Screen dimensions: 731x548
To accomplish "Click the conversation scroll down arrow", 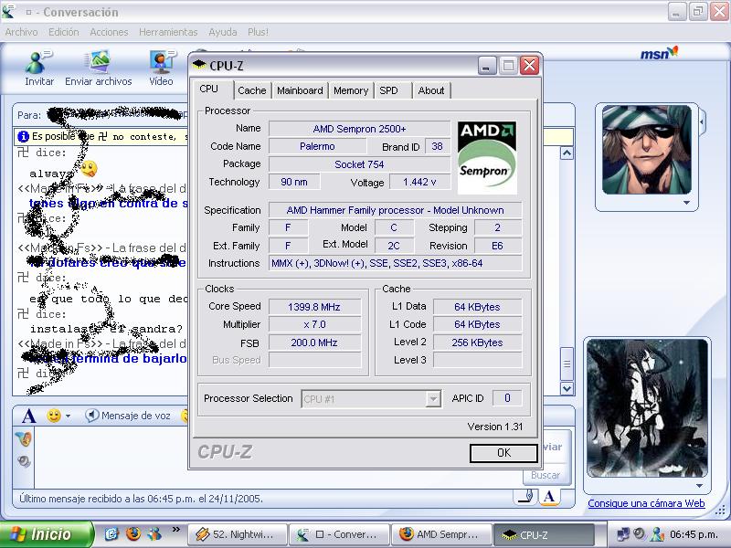I will coord(567,388).
